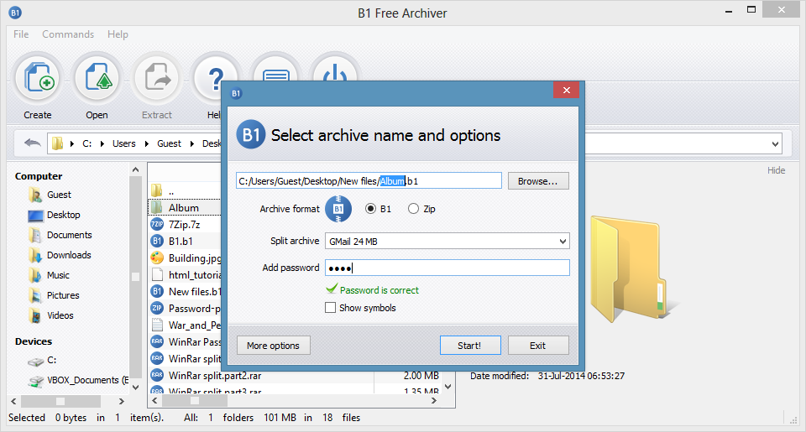Image resolution: width=806 pixels, height=432 pixels.
Task: Click the Add password input field
Action: pyautogui.click(x=447, y=268)
